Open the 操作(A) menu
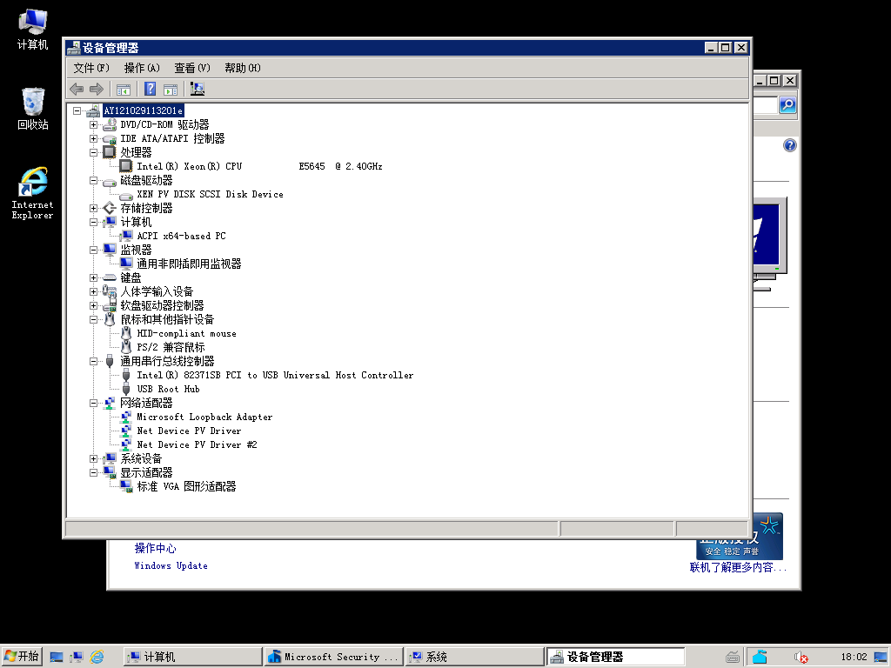This screenshot has width=891, height=668. coord(142,68)
